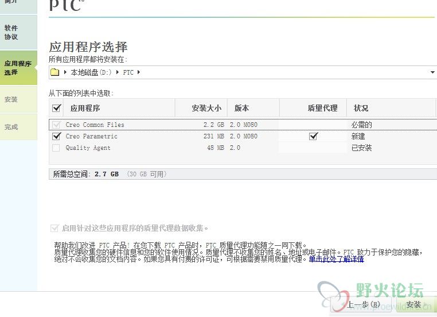
Task: Click the 上一步 (B) back button
Action: pyautogui.click(x=361, y=305)
